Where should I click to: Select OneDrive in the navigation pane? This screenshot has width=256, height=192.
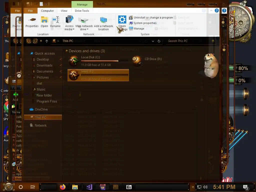(x=41, y=109)
